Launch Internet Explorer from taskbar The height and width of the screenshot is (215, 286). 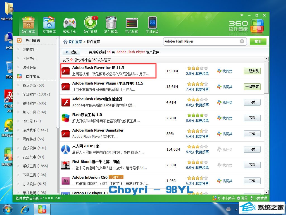tap(25, 209)
